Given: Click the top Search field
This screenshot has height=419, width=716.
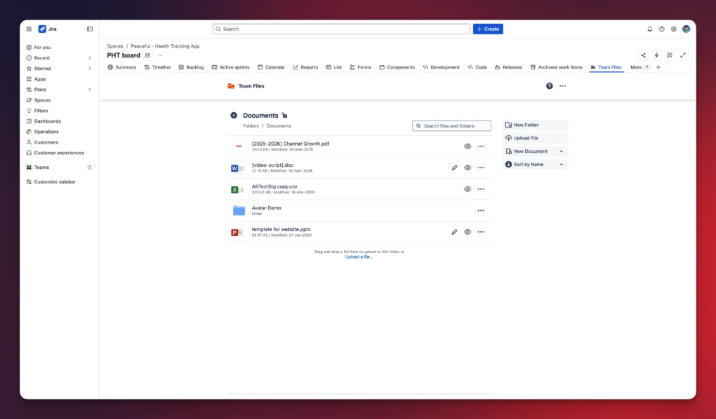Looking at the screenshot, I should click(342, 29).
